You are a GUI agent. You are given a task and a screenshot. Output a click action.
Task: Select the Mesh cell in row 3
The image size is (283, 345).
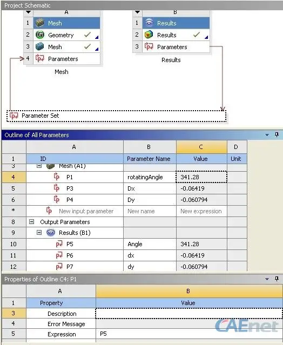[66, 46]
